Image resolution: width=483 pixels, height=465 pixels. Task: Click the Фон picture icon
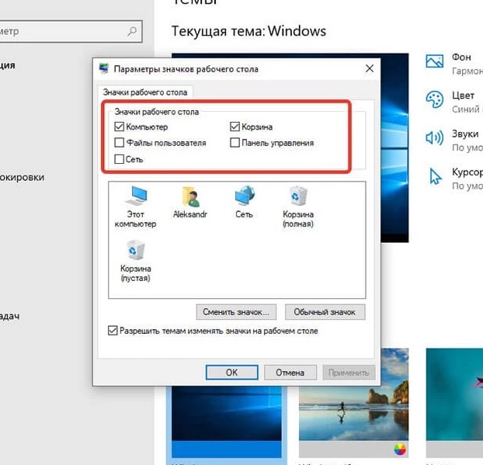pyautogui.click(x=435, y=60)
